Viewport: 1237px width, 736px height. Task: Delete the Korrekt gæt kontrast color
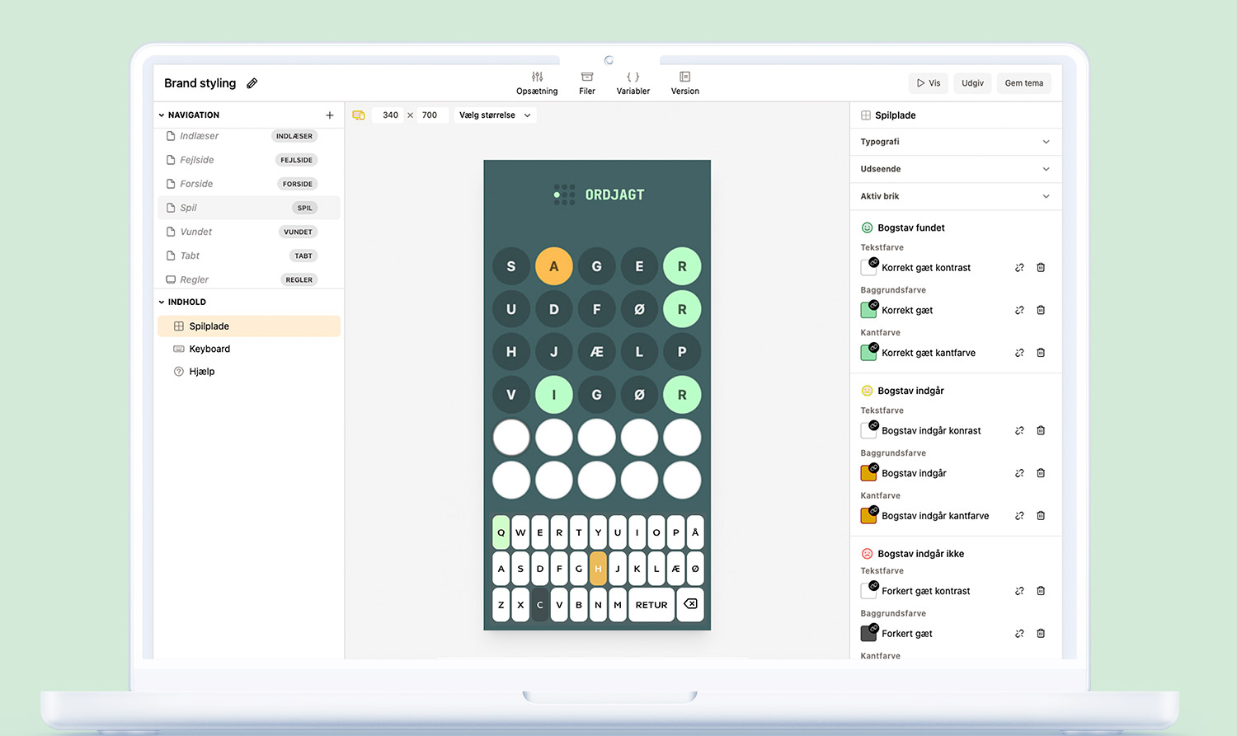coord(1041,268)
